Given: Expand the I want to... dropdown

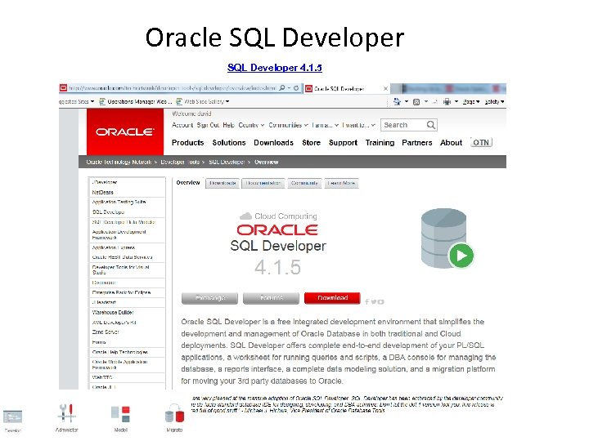Looking at the screenshot, I should (x=358, y=125).
